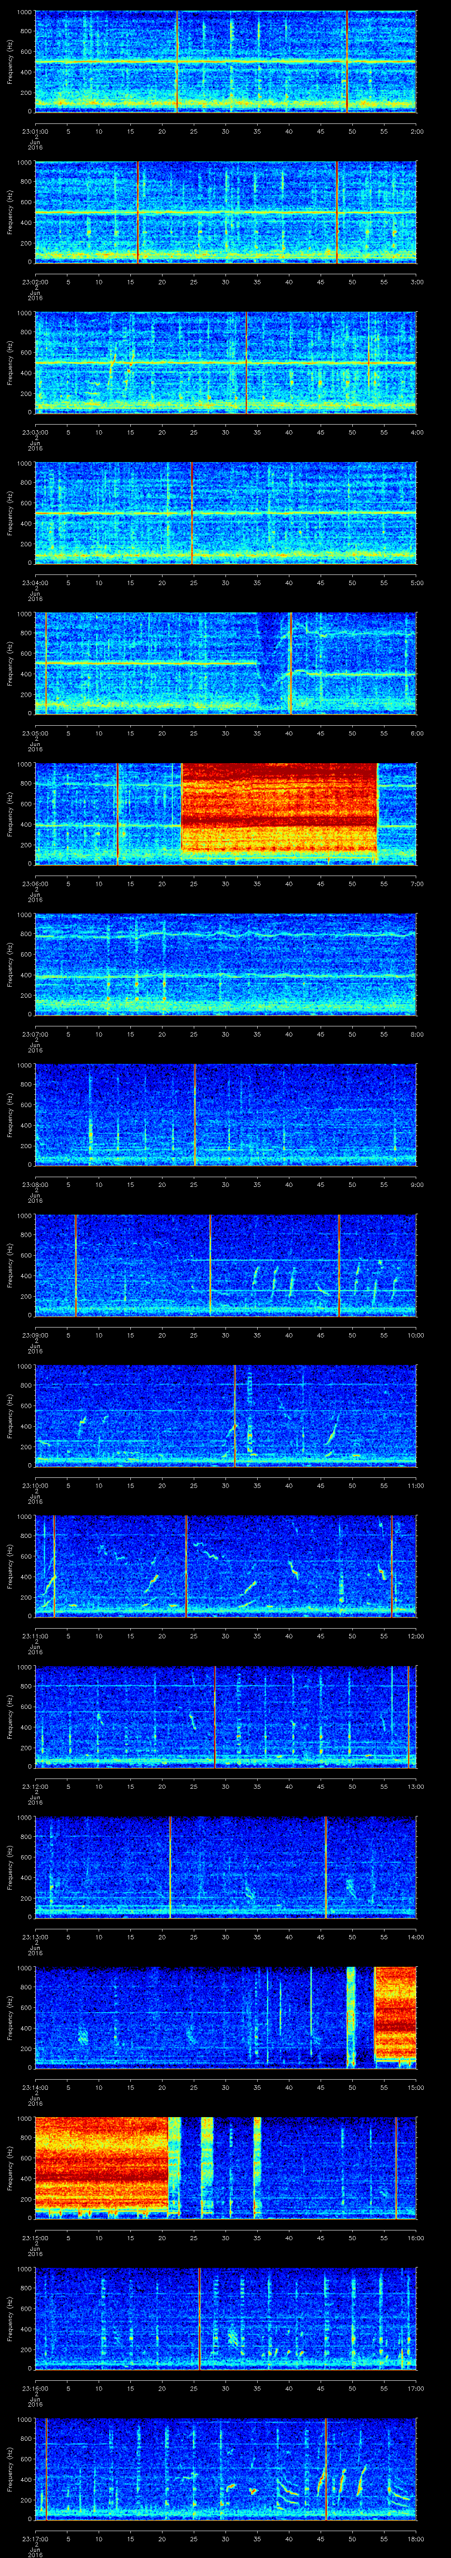Click the '15:00' end time label
The image size is (451, 2558).
pyautogui.click(x=415, y=2087)
